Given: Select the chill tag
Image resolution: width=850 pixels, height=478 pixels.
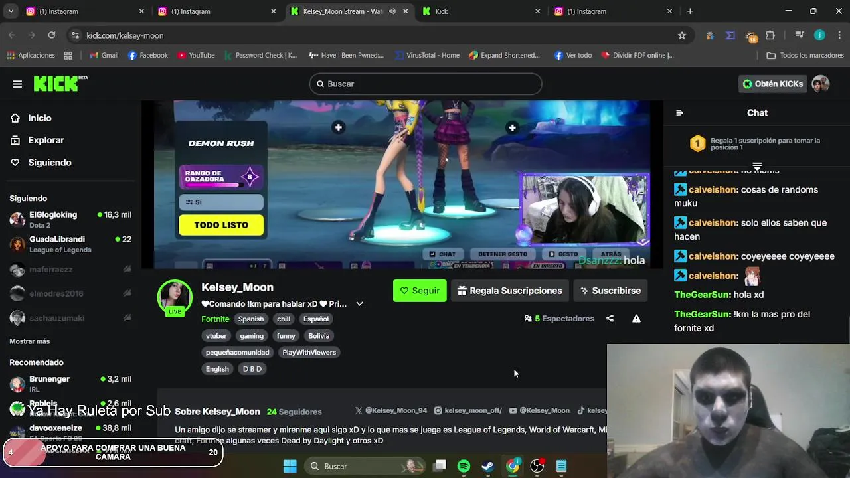Looking at the screenshot, I should pos(284,319).
